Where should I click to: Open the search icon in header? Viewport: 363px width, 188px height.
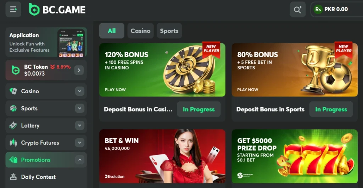coord(297,10)
